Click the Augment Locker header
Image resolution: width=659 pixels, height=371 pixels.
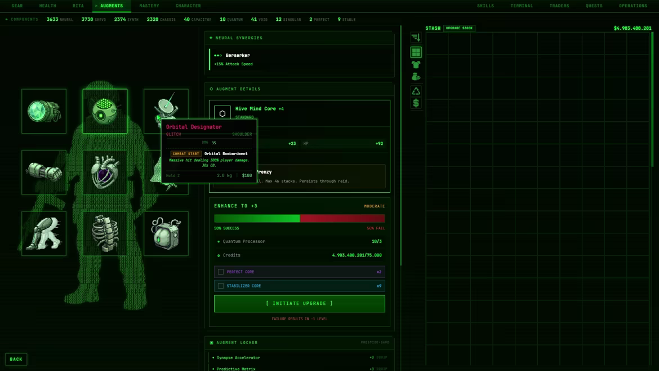coord(299,342)
